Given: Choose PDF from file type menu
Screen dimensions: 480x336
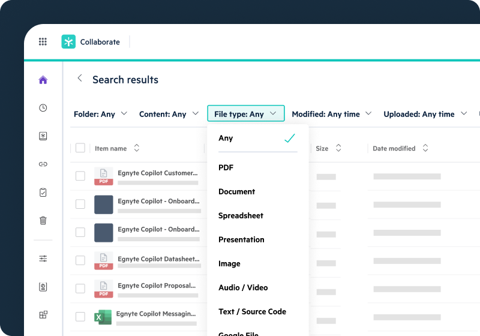Looking at the screenshot, I should pos(226,168).
